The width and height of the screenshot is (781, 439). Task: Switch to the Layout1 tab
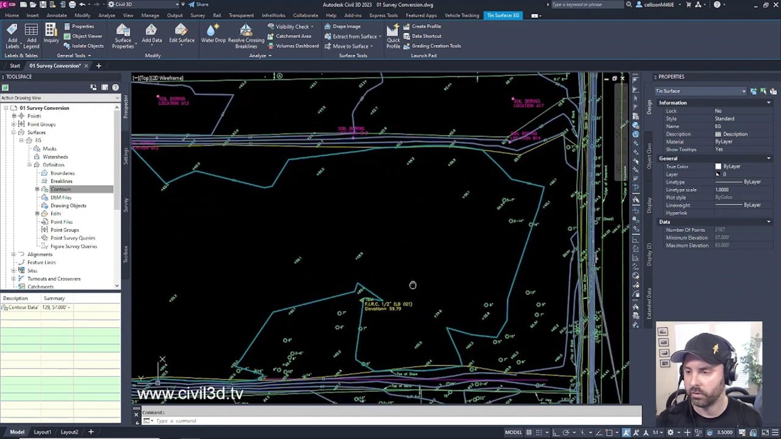pyautogui.click(x=42, y=432)
